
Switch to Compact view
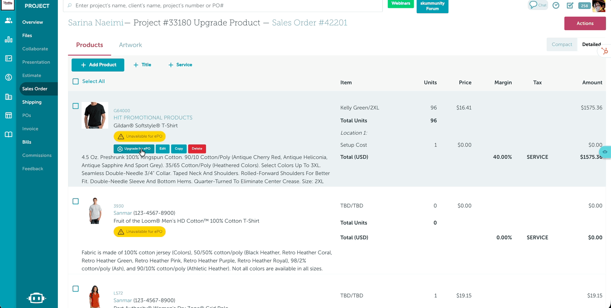tap(561, 45)
